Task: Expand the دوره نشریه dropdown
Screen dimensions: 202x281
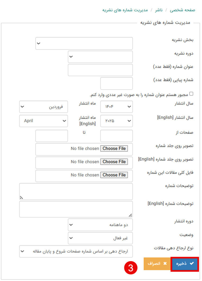Action: point(100,57)
